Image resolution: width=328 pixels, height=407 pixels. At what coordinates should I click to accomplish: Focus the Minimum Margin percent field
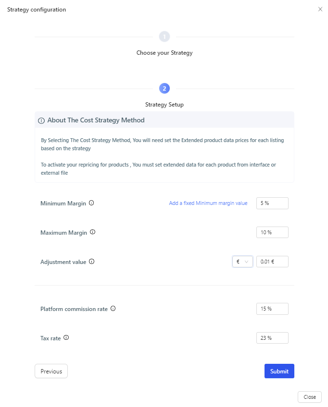[272, 203]
